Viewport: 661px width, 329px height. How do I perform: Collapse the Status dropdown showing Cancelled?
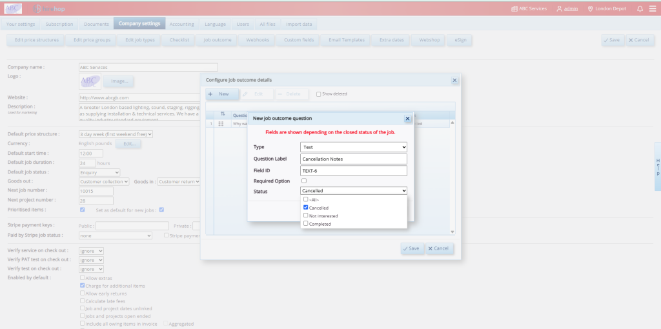354,191
